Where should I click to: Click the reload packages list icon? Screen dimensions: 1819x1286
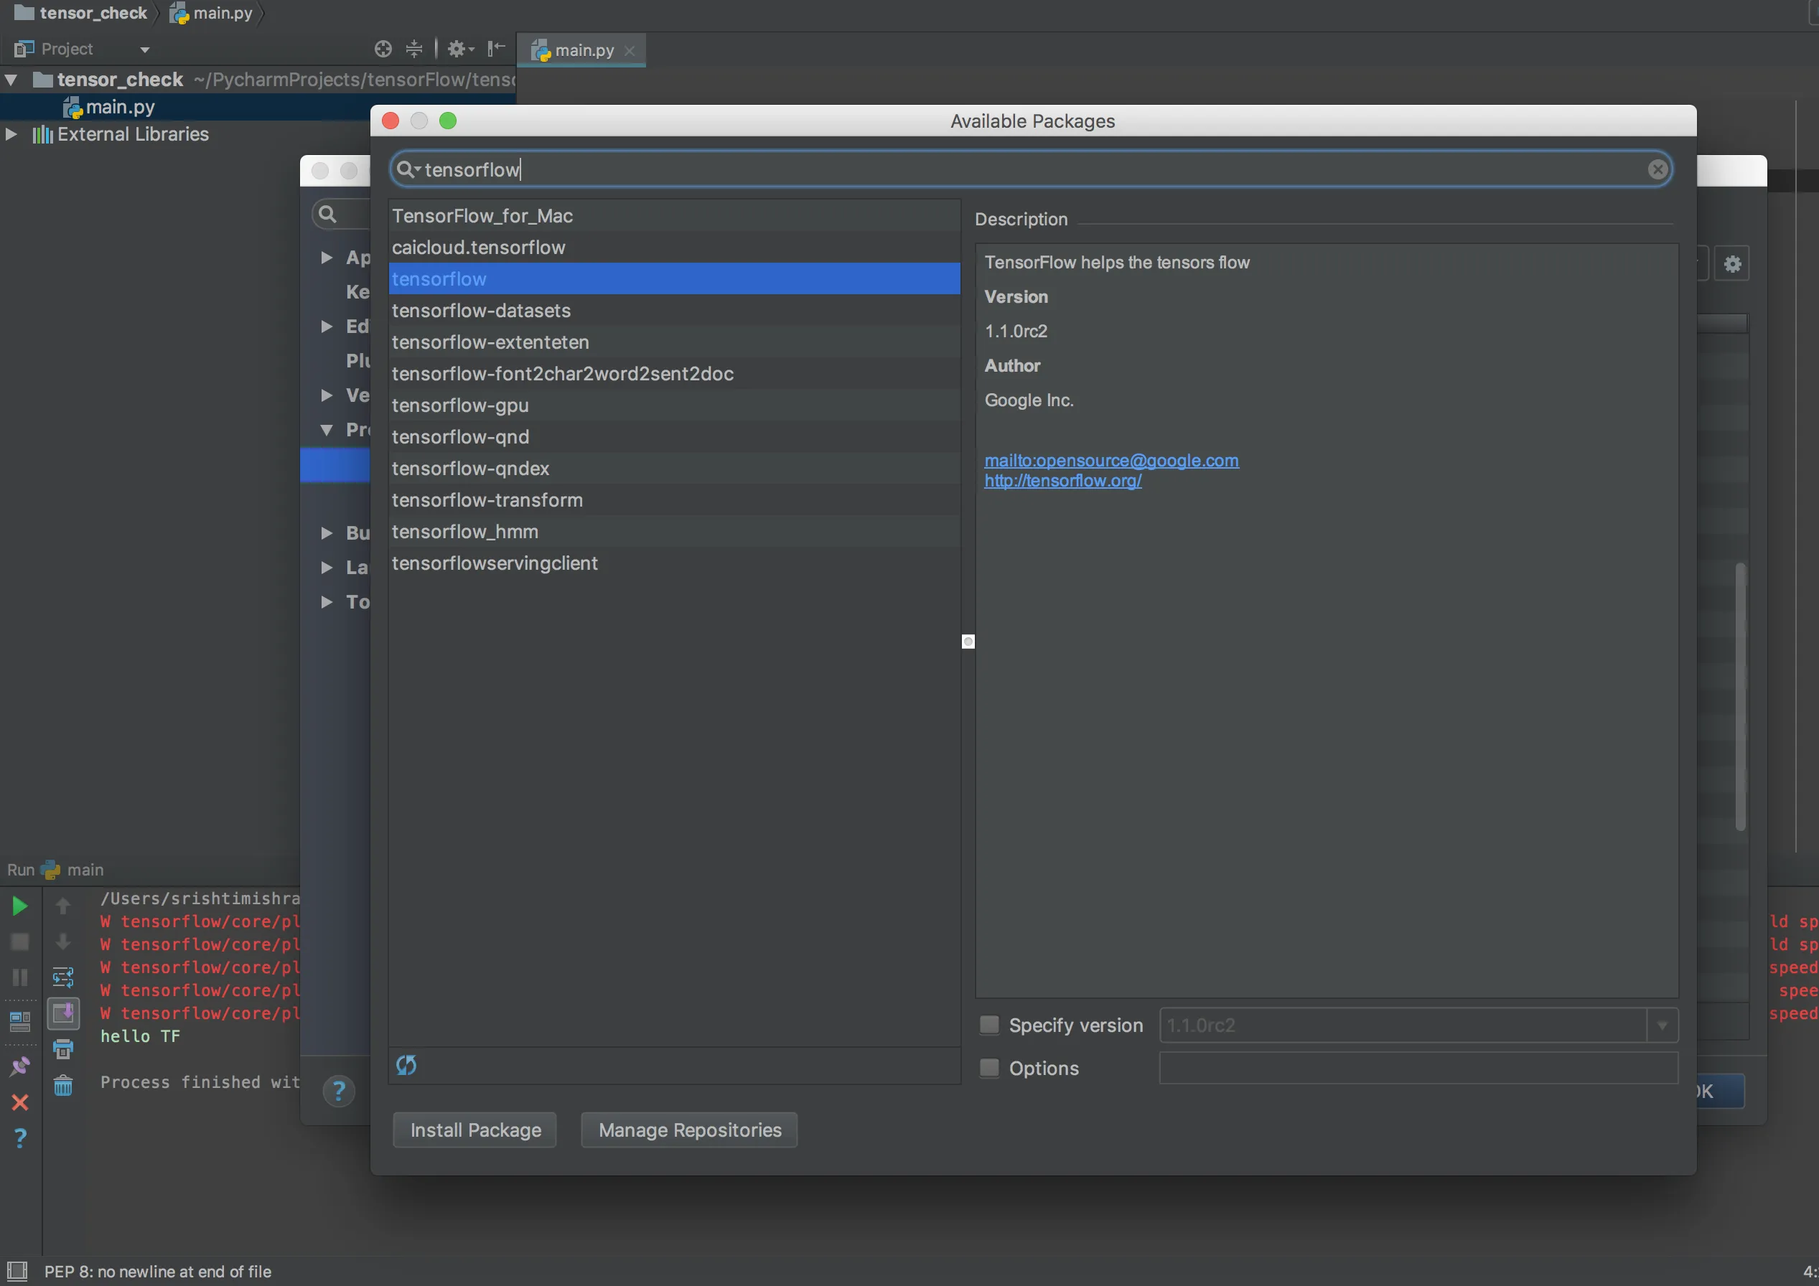[406, 1065]
